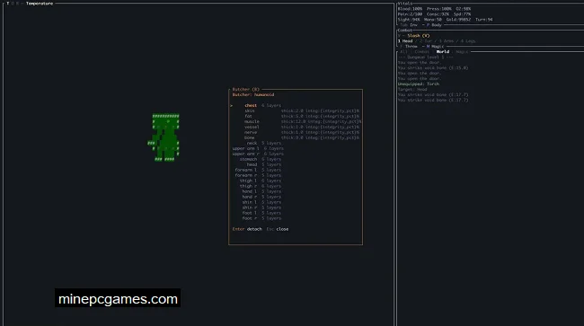584x326 pixels.
Task: Select the shin r row
Action: (x=261, y=207)
